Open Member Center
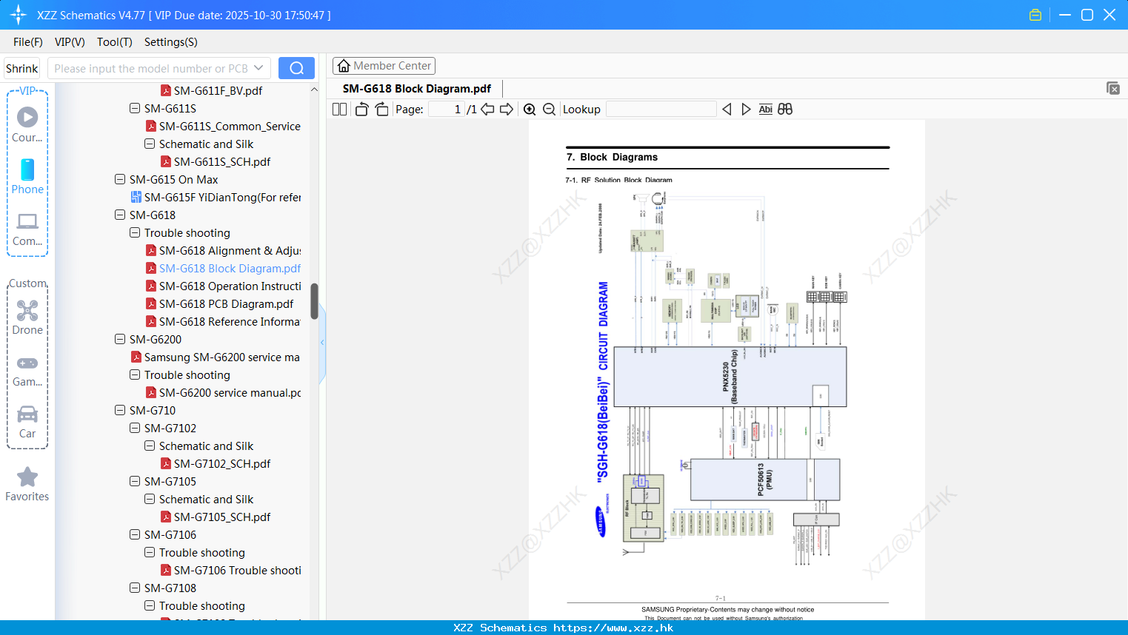Viewport: 1128px width, 635px height. pos(384,66)
